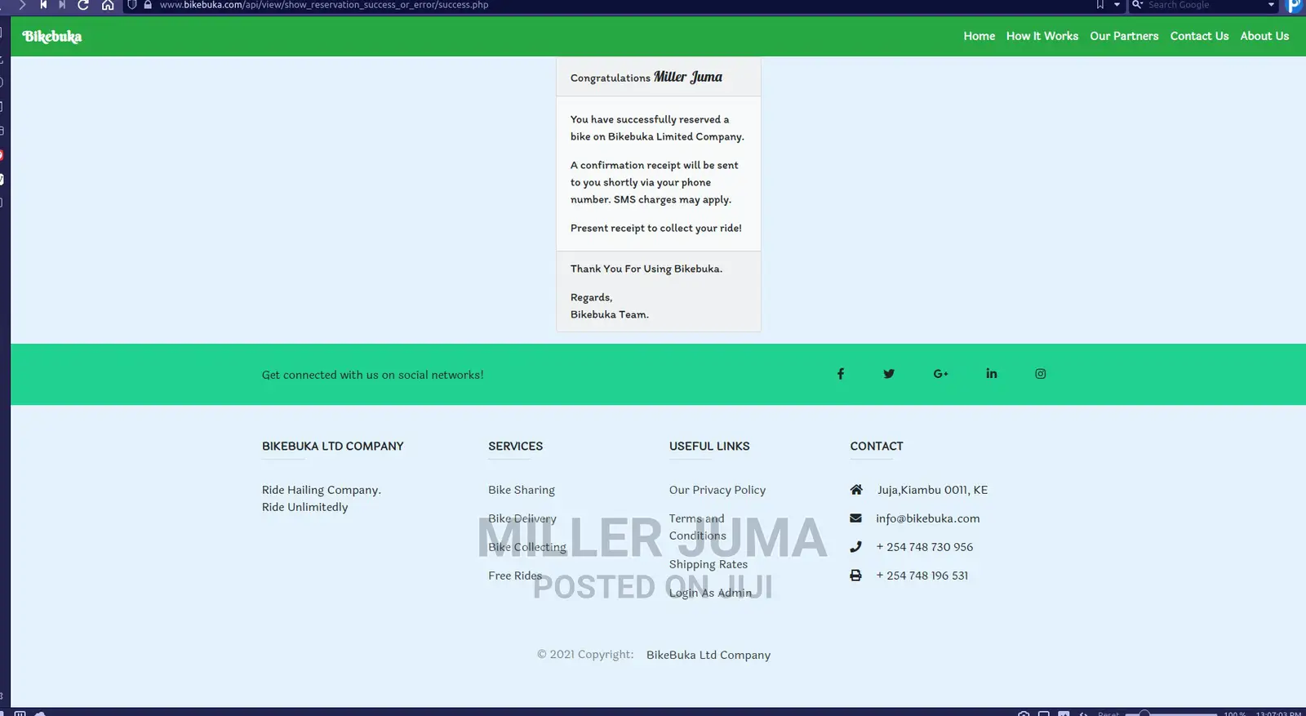
Task: Click the 'Ride Hailing Company.' tagline
Action: (x=322, y=490)
